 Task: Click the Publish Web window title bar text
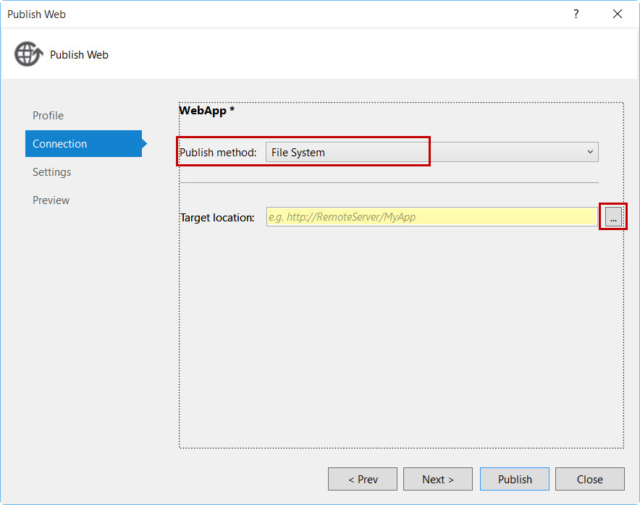click(36, 14)
